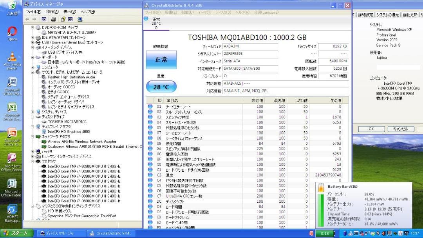Expand the ヒューマン インターフェイス デバイス node
This screenshot has width=423, height=238.
pyautogui.click(x=33, y=156)
